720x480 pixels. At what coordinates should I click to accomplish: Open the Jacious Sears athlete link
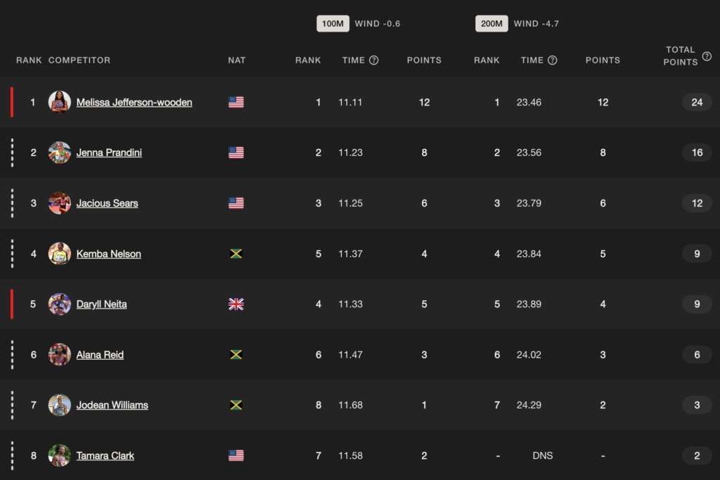pos(107,203)
